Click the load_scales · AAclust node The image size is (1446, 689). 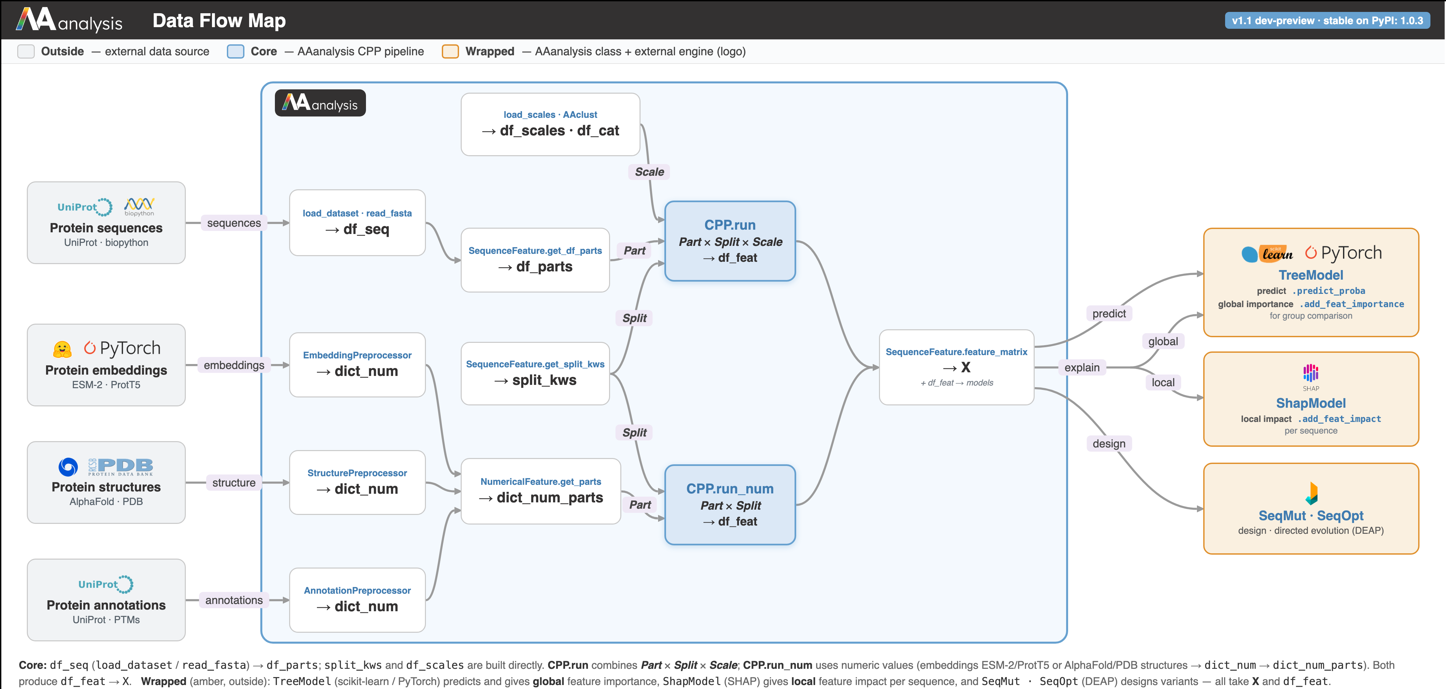point(550,124)
